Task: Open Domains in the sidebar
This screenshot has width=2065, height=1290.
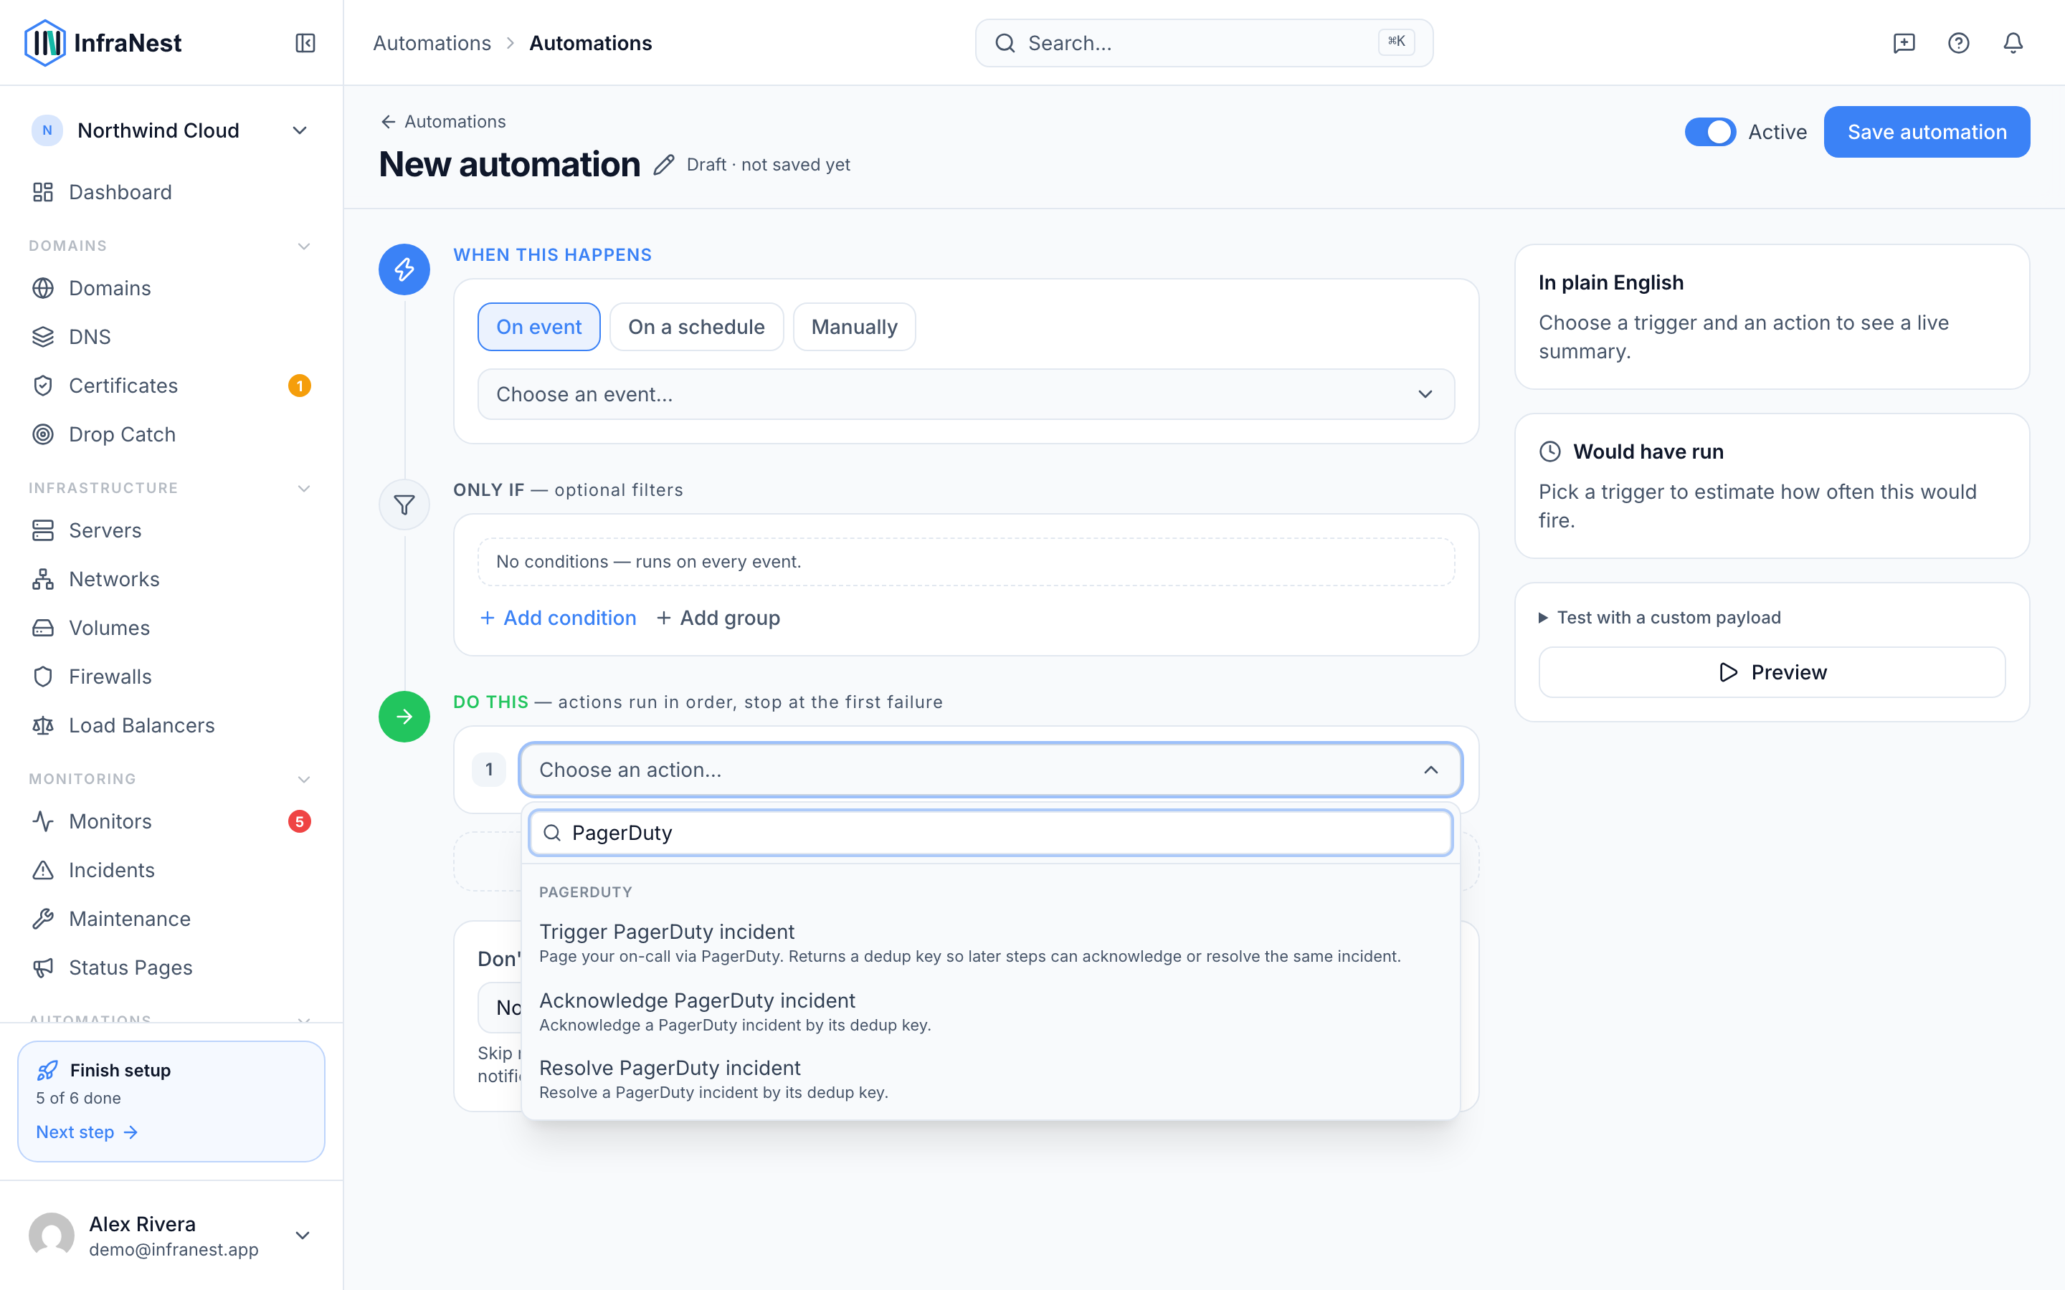Action: tap(171, 288)
